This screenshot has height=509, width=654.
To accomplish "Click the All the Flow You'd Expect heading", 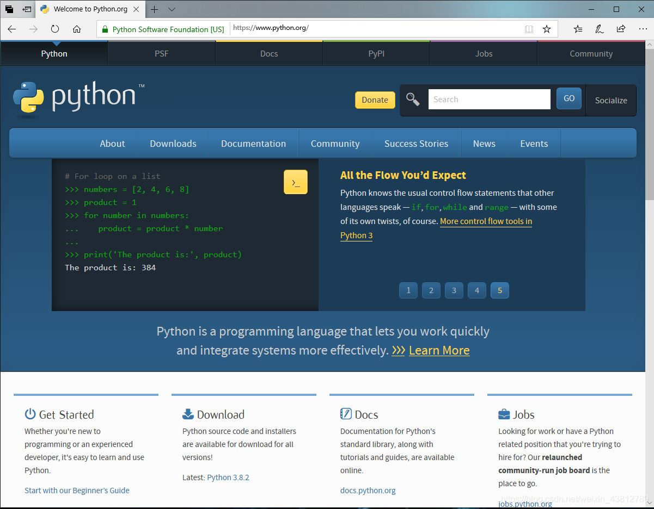I will 403,175.
